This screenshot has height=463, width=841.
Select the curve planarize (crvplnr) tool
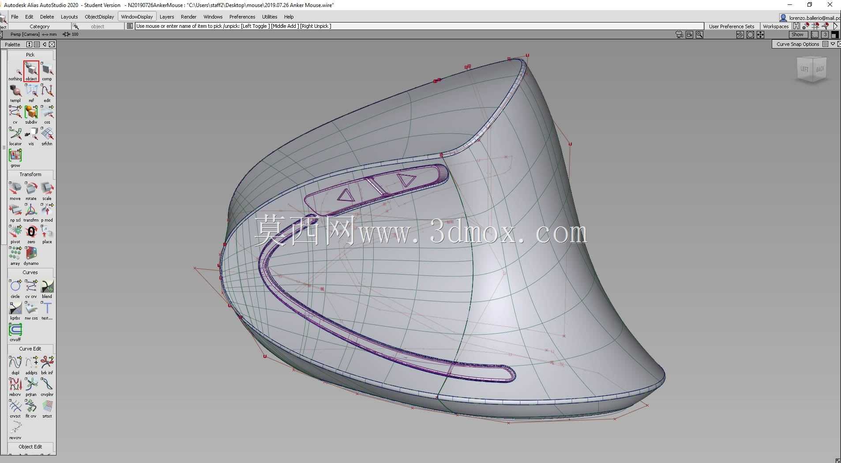(x=47, y=387)
